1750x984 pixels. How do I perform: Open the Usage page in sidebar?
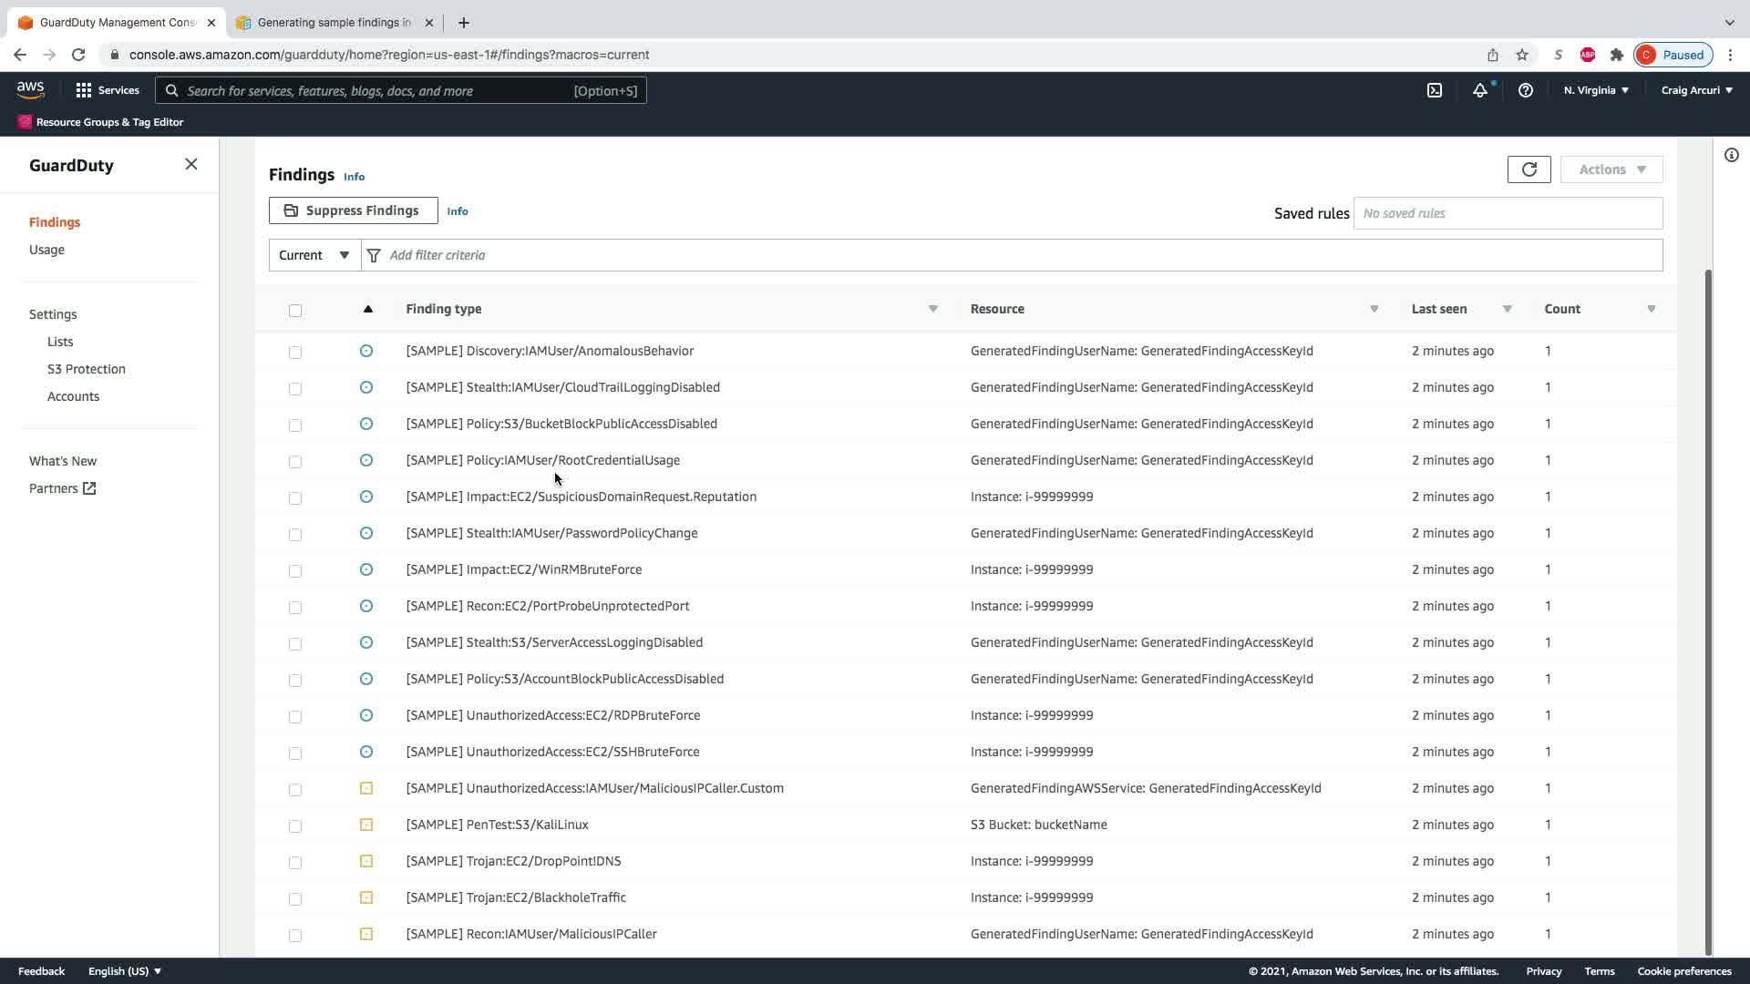(46, 250)
